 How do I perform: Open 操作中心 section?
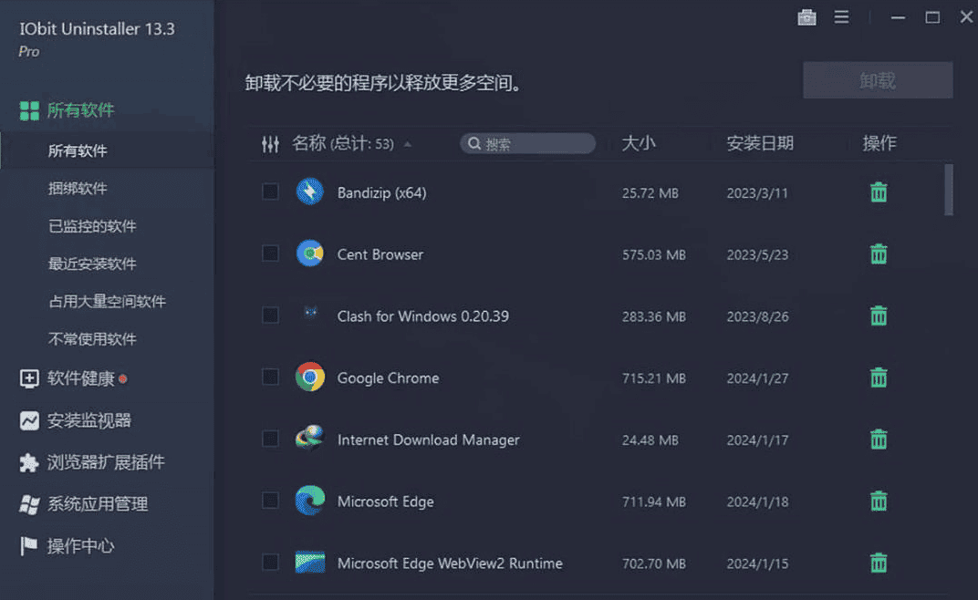pyautogui.click(x=81, y=545)
